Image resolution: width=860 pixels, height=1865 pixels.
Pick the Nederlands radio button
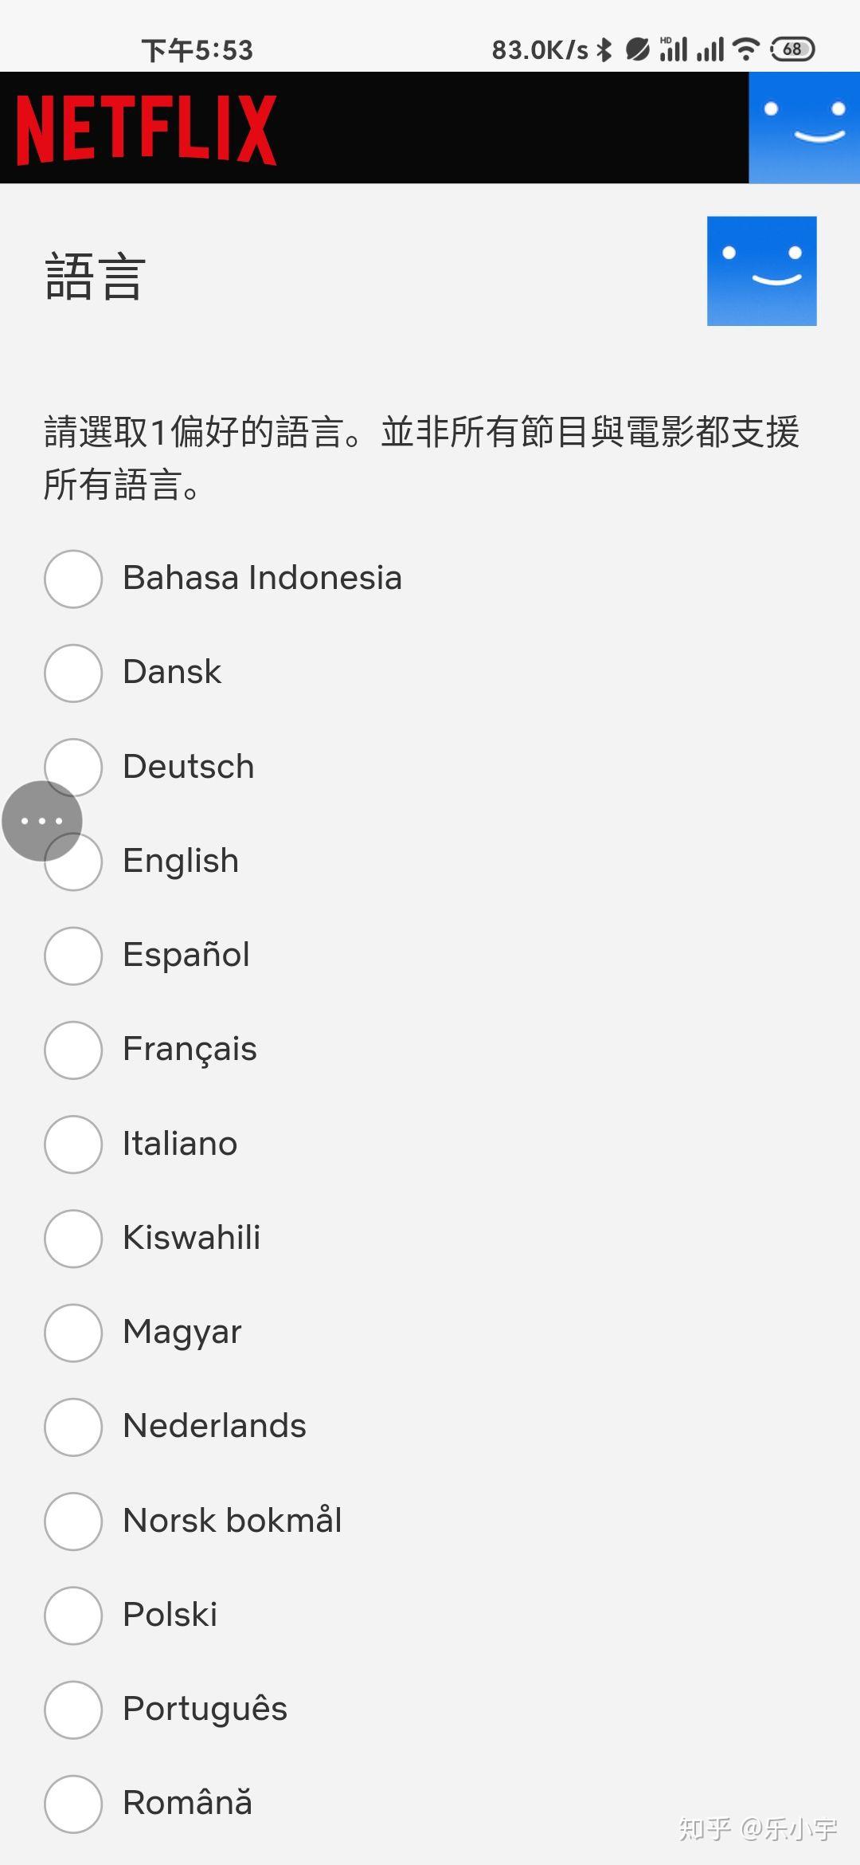73,1427
